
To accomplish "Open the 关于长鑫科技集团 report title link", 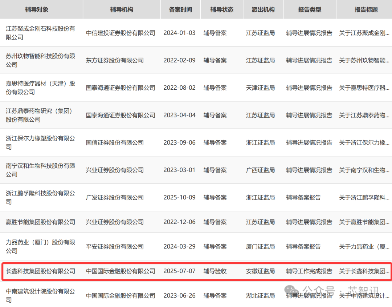I will [x=364, y=271].
